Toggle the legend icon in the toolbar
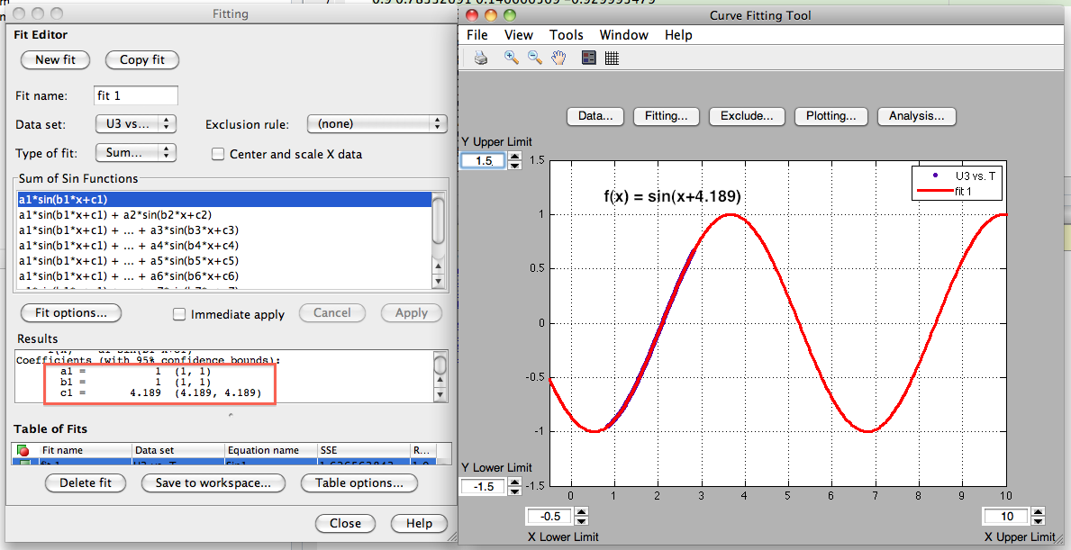 [589, 59]
